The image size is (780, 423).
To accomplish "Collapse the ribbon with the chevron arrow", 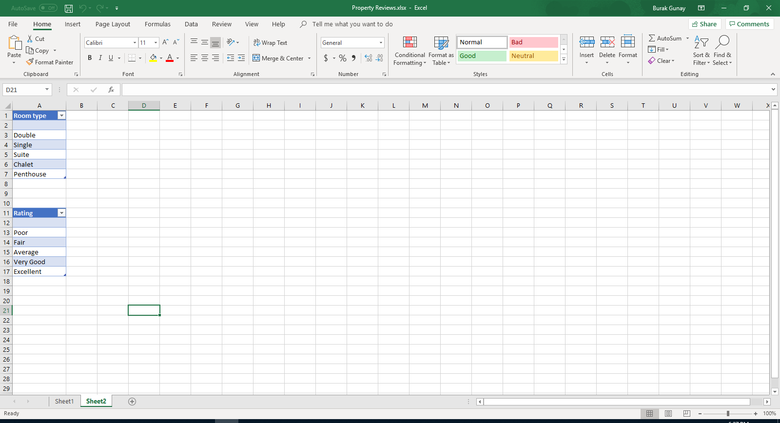I will tap(773, 74).
